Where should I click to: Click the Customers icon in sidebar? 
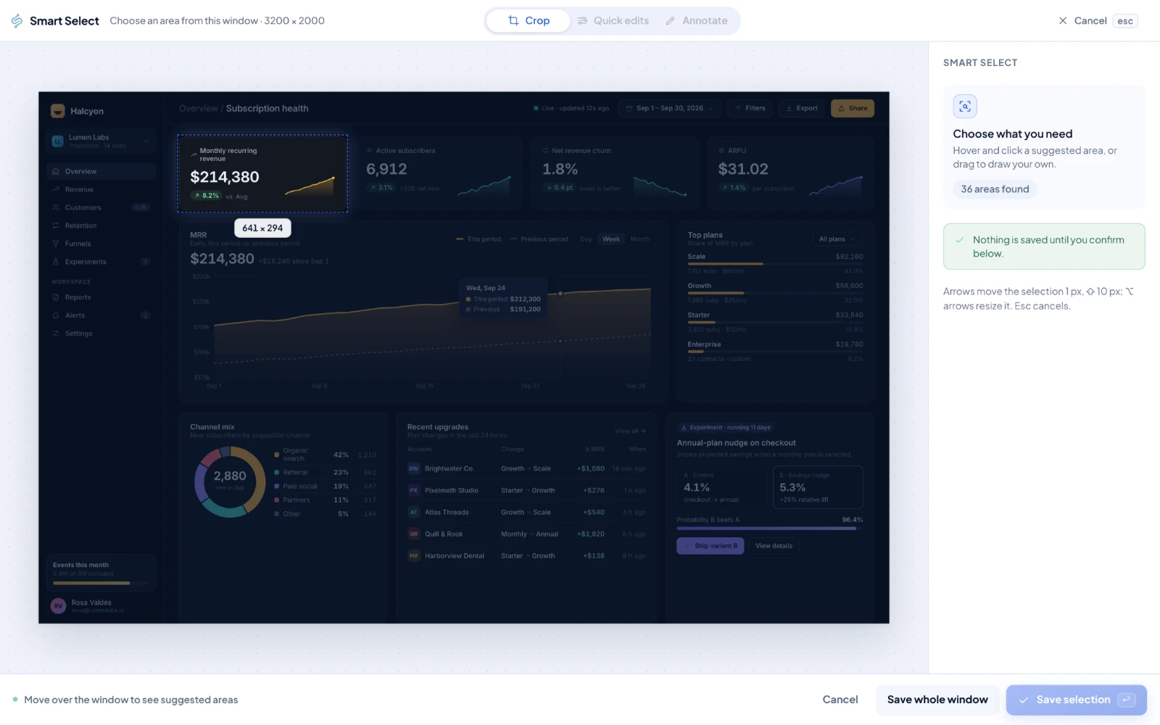(x=56, y=207)
